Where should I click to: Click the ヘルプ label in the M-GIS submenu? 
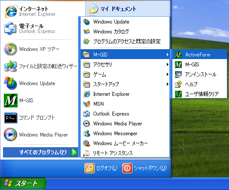coord(191,84)
